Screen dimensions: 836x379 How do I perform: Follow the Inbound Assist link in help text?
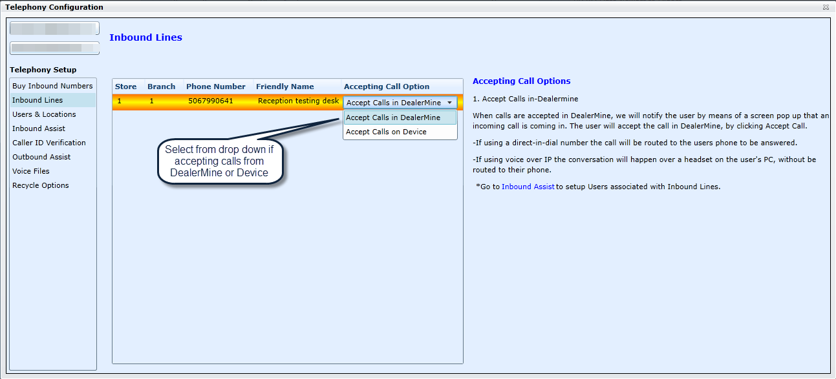(x=528, y=187)
